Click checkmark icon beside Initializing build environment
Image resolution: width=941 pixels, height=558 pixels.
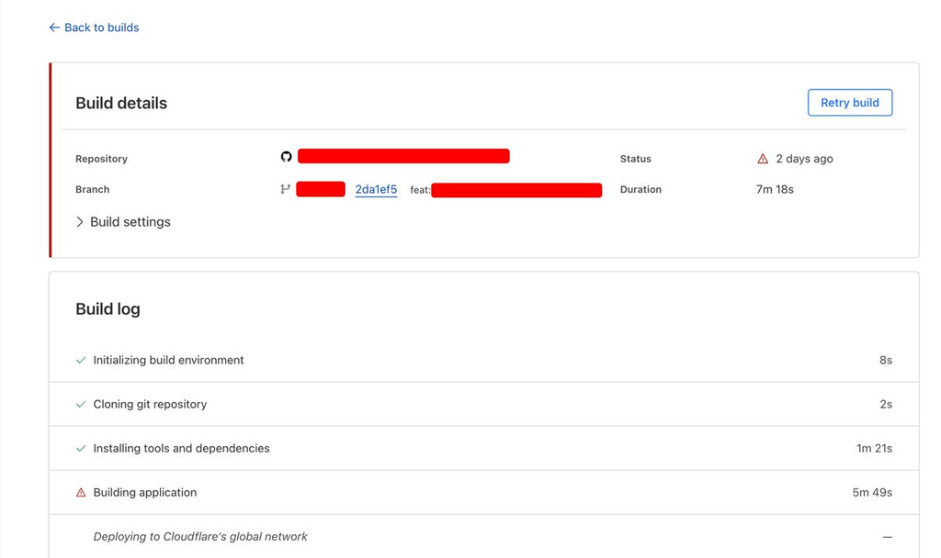(x=81, y=360)
